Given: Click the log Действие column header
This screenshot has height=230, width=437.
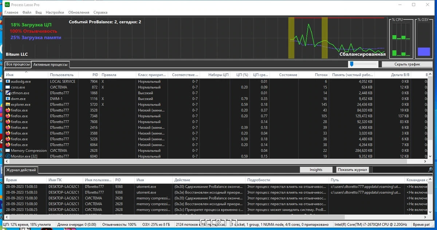Looking at the screenshot, I should click(x=209, y=180).
